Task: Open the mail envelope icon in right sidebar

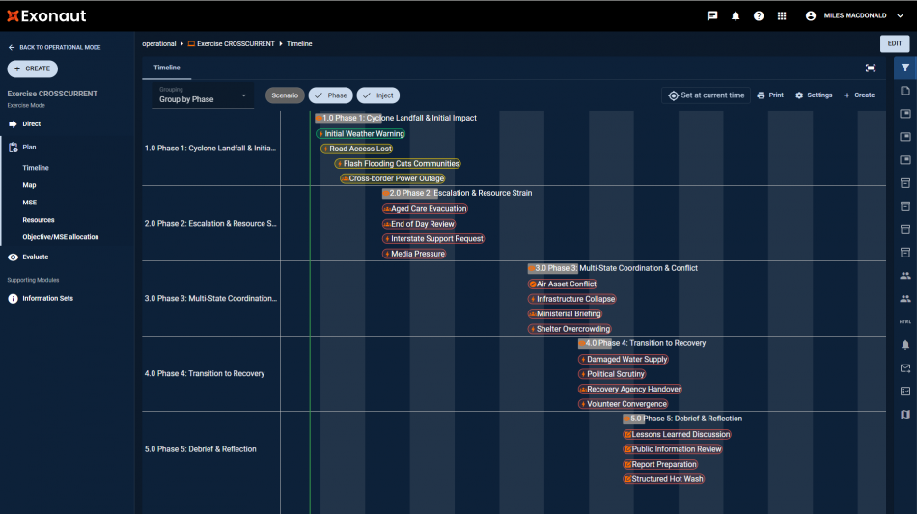Action: (904, 367)
